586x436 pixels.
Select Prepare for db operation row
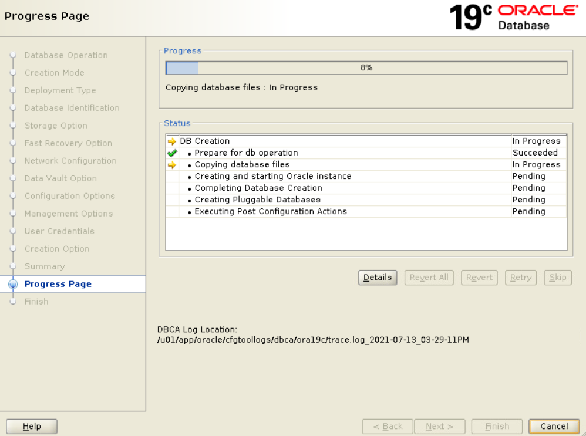pos(366,153)
